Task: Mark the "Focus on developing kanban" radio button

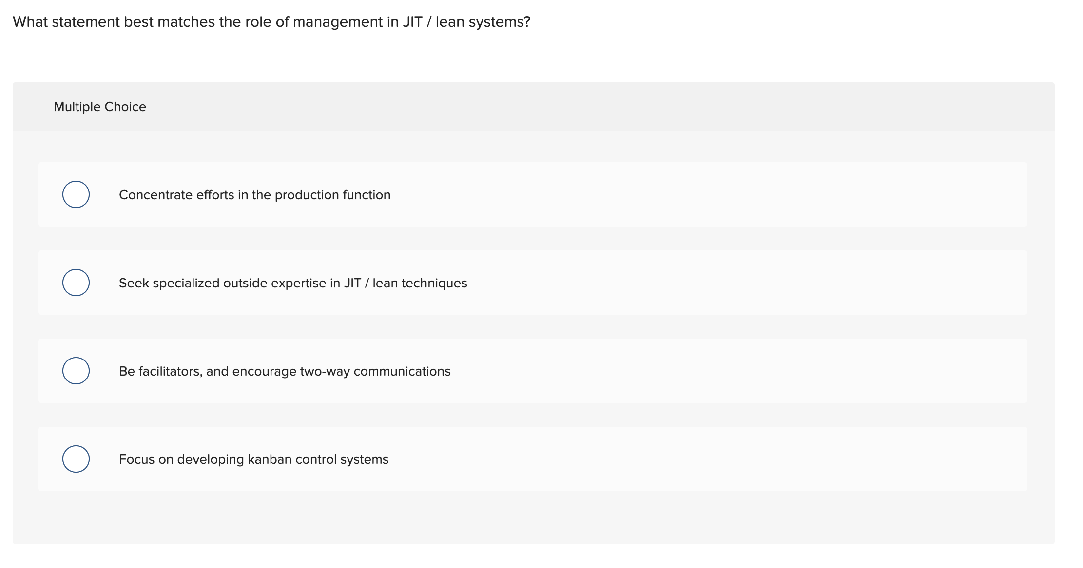Action: tap(76, 459)
